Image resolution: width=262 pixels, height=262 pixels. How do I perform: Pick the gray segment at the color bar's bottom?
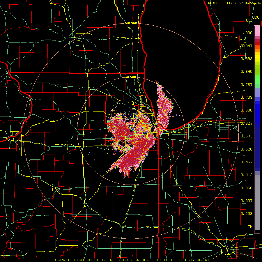click(x=257, y=202)
